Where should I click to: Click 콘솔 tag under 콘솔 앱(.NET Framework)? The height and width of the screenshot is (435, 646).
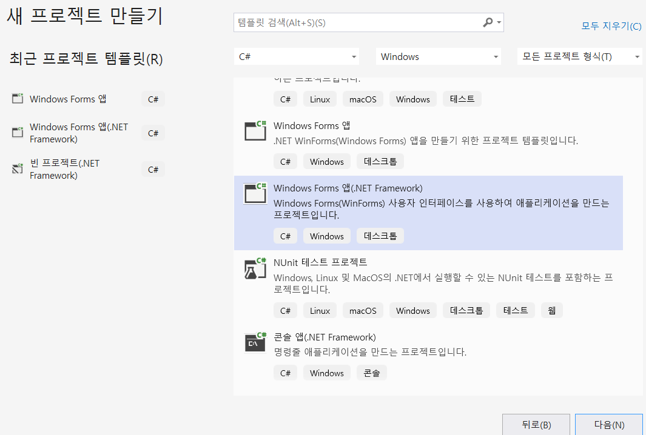(372, 373)
